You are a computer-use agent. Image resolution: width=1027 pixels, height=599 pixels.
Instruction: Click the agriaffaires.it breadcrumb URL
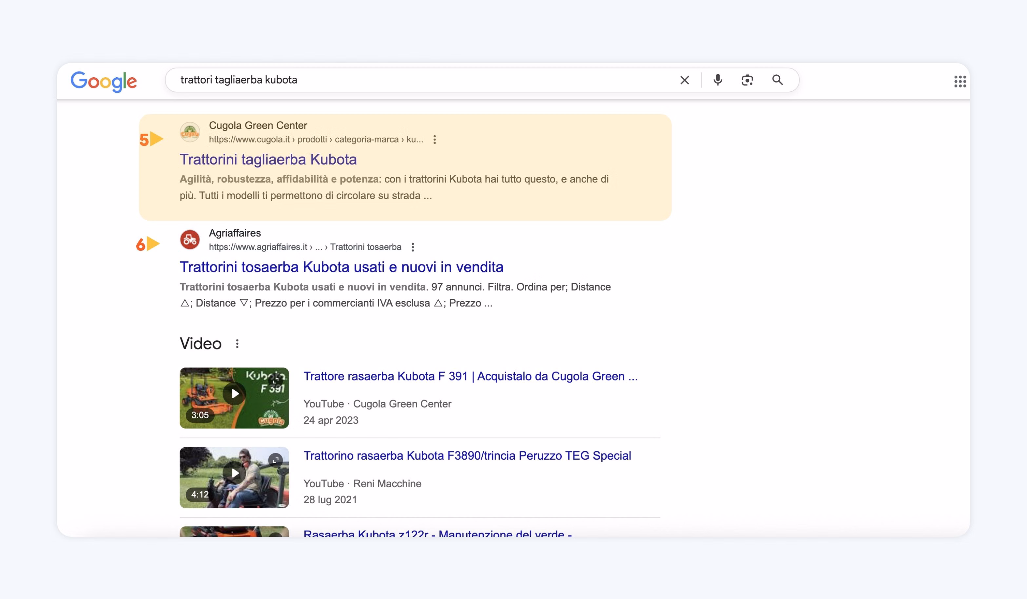pyautogui.click(x=305, y=247)
